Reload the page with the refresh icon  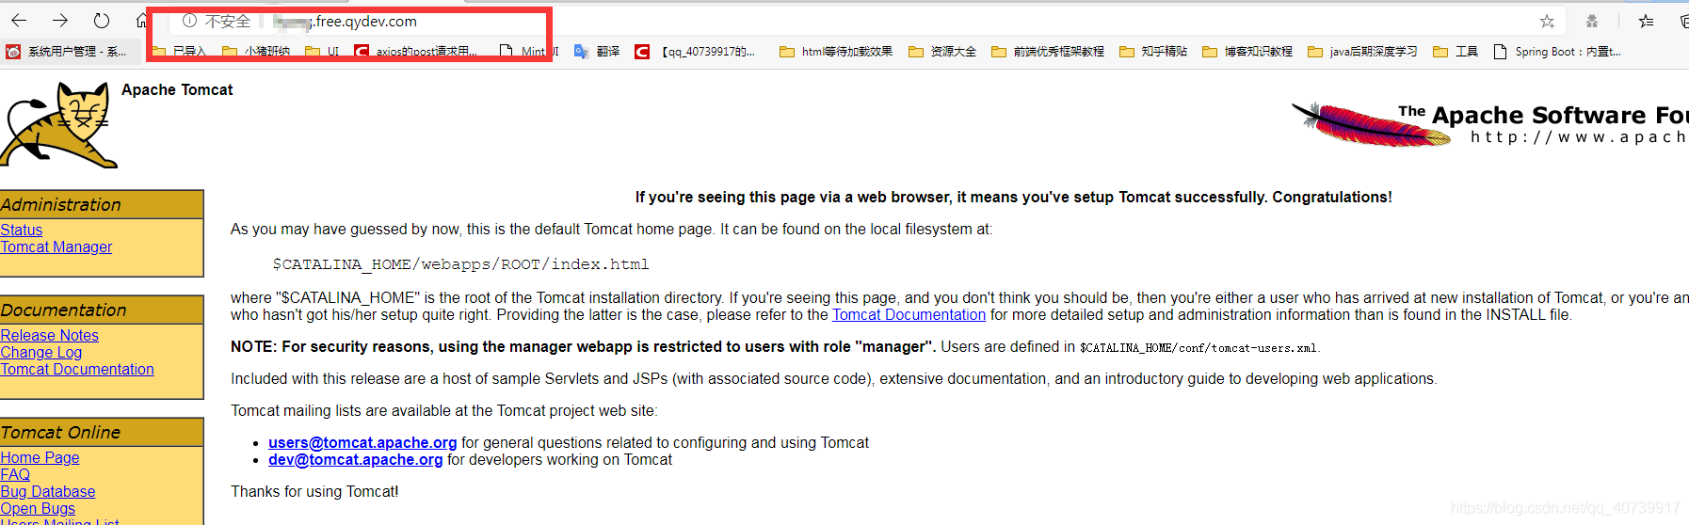[102, 21]
